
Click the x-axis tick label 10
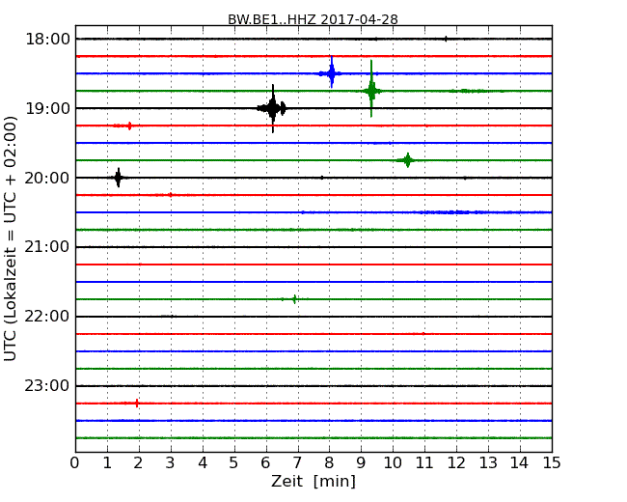(393, 462)
